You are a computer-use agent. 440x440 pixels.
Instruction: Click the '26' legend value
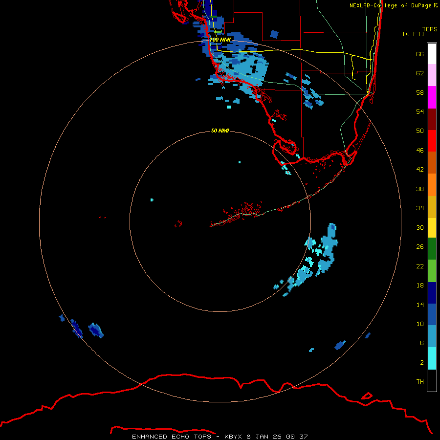[420, 247]
